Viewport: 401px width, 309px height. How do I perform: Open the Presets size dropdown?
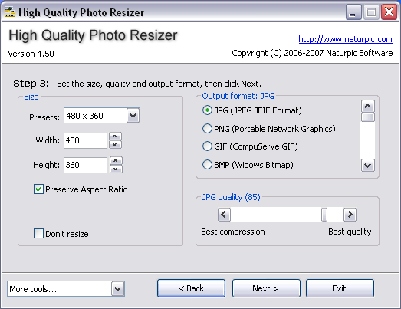[133, 116]
